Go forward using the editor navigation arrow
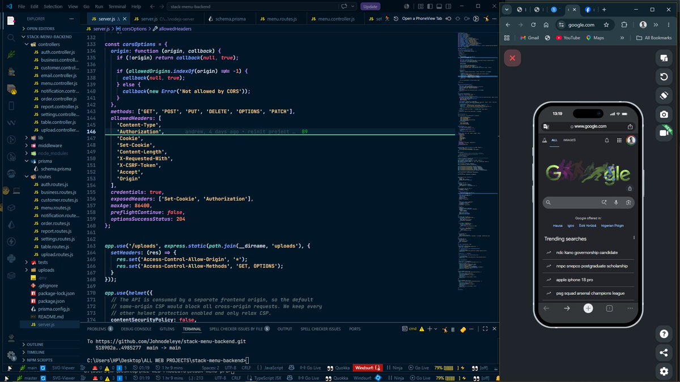This screenshot has width=680, height=382. point(161,6)
